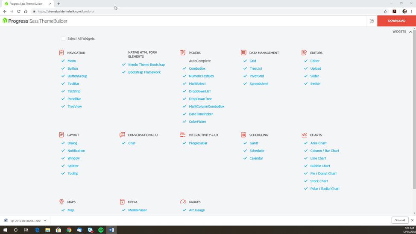This screenshot has height=234, width=416.
Task: Click the Editors category icon
Action: [x=304, y=53]
